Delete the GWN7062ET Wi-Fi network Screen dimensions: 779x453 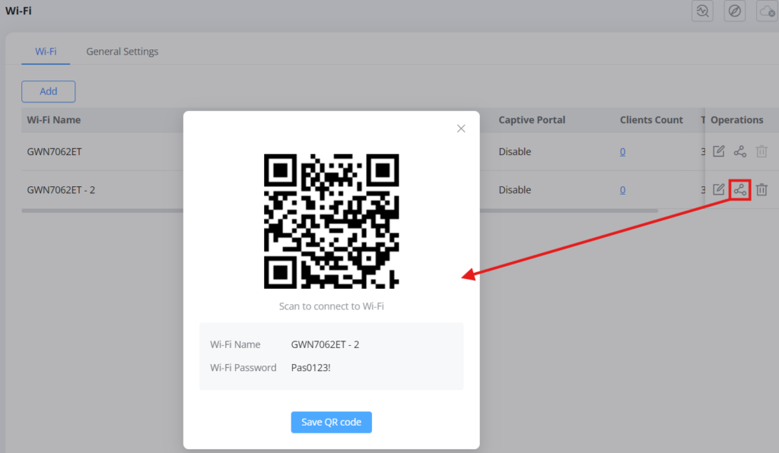[x=762, y=151]
